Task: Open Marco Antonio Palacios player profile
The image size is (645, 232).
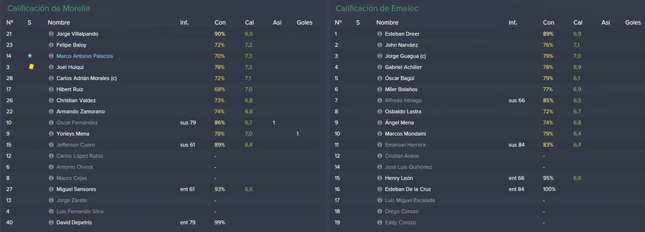Action: tap(84, 56)
